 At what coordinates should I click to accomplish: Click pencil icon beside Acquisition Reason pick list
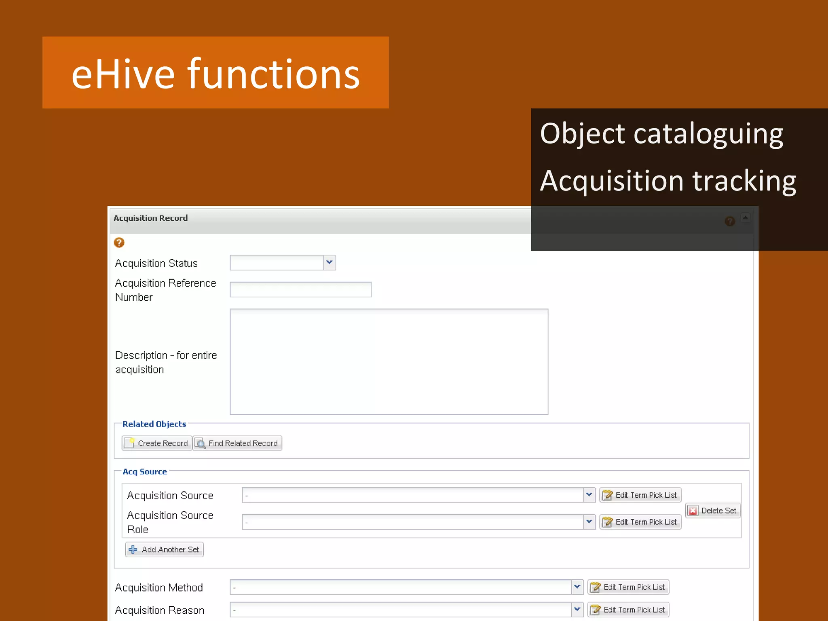pos(595,610)
